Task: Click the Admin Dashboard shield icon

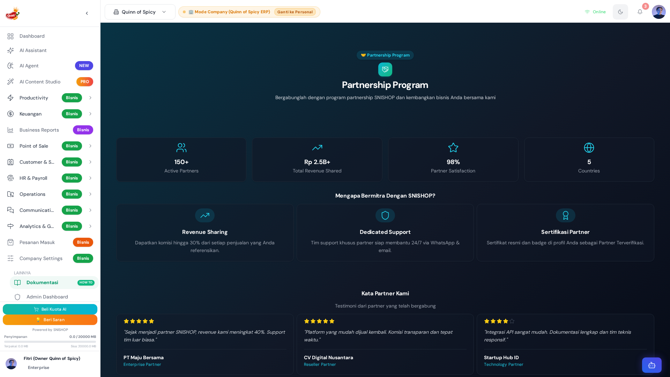Action: coord(17,297)
